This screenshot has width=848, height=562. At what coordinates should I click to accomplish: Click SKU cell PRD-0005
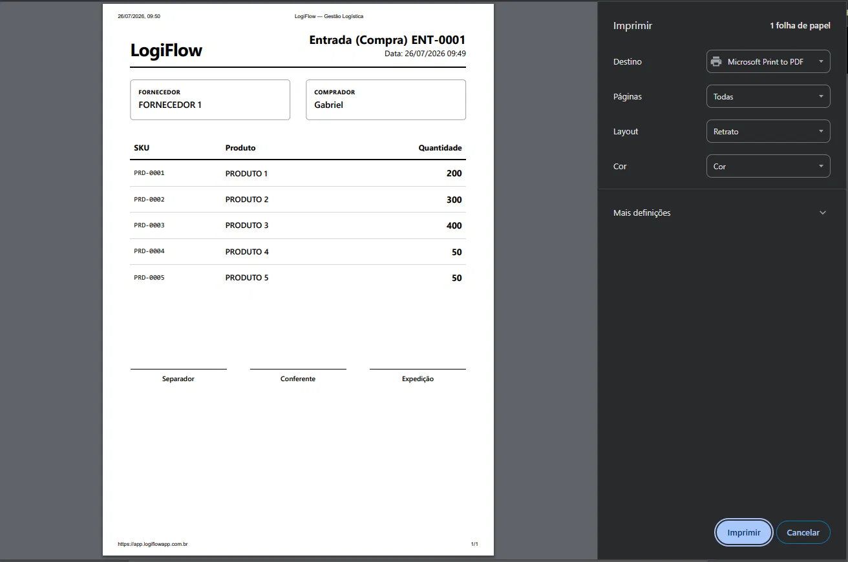[149, 278]
